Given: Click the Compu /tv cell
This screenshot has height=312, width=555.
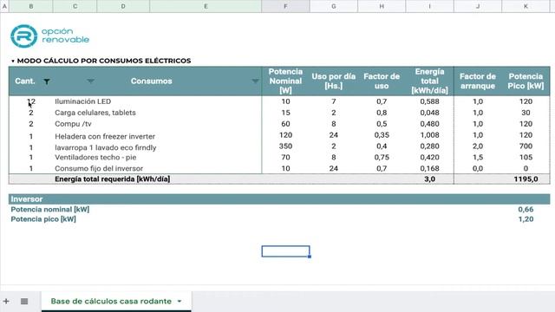Looking at the screenshot, I should pyautogui.click(x=73, y=124).
